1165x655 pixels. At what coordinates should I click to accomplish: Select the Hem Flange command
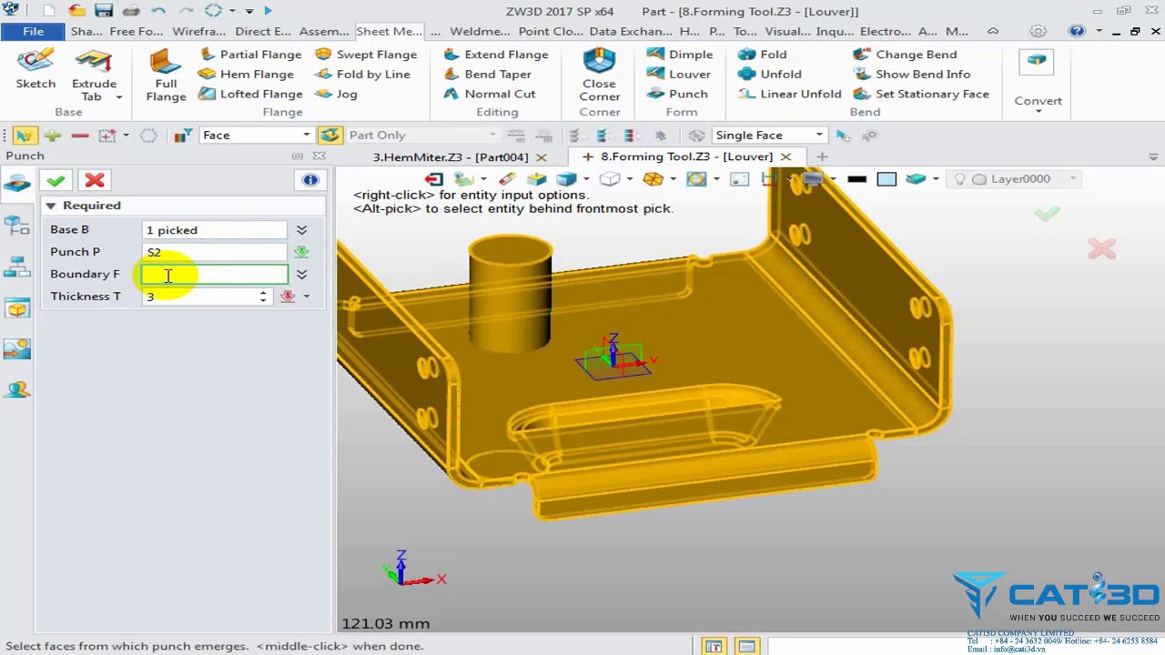[x=247, y=75]
